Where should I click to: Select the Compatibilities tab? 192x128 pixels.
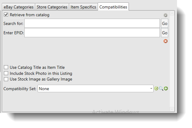click(x=113, y=7)
